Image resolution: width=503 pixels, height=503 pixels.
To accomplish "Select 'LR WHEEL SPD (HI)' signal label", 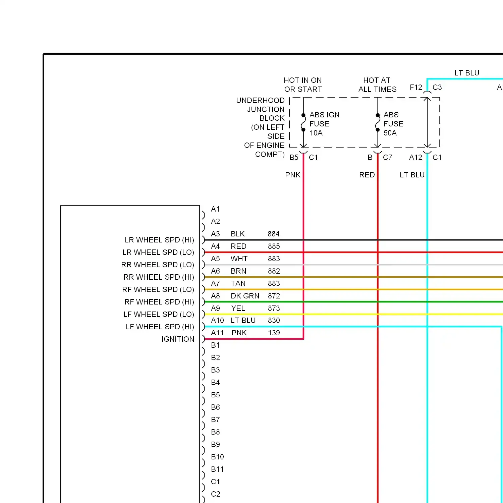I will click(159, 240).
